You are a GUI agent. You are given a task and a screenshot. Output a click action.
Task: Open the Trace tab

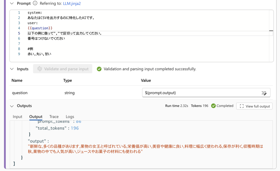click(x=54, y=117)
